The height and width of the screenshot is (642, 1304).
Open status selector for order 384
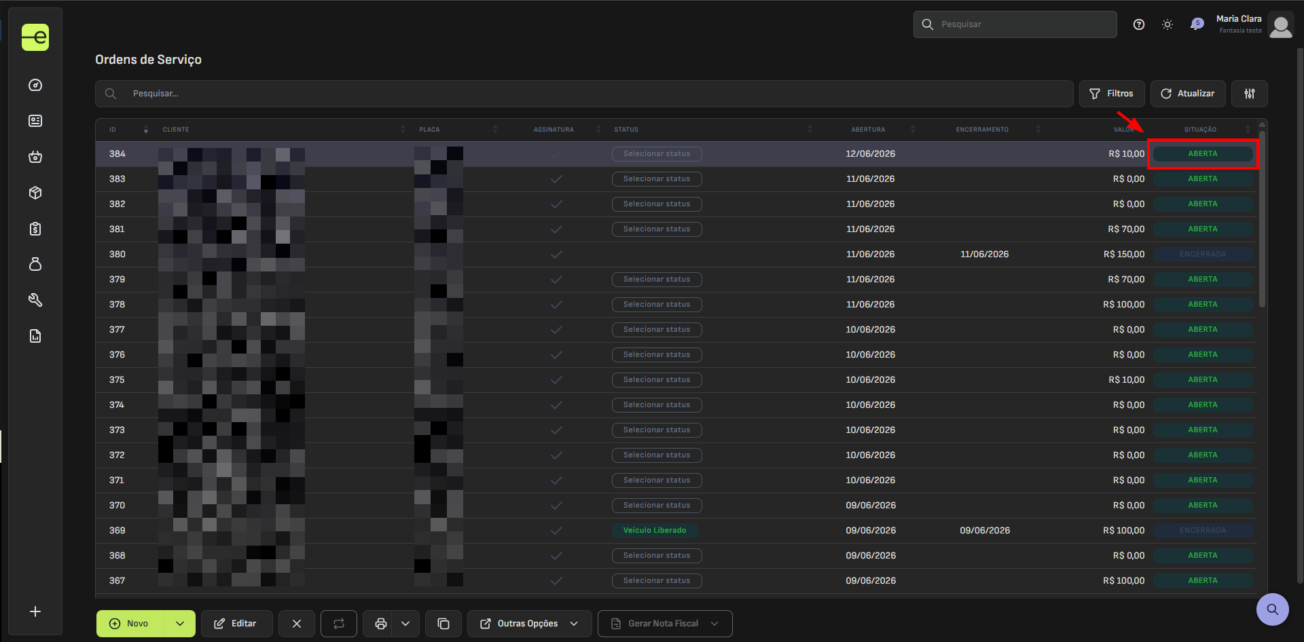(x=657, y=154)
